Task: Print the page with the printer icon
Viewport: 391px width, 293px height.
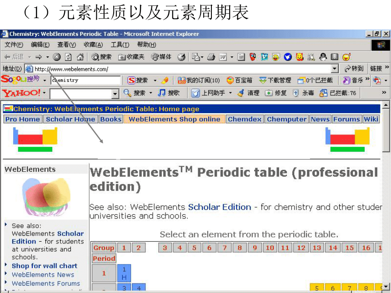Action: click(x=211, y=57)
